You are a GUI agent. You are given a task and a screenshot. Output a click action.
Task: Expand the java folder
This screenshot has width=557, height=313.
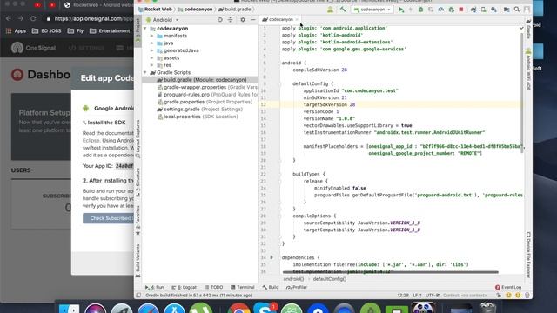click(152, 43)
